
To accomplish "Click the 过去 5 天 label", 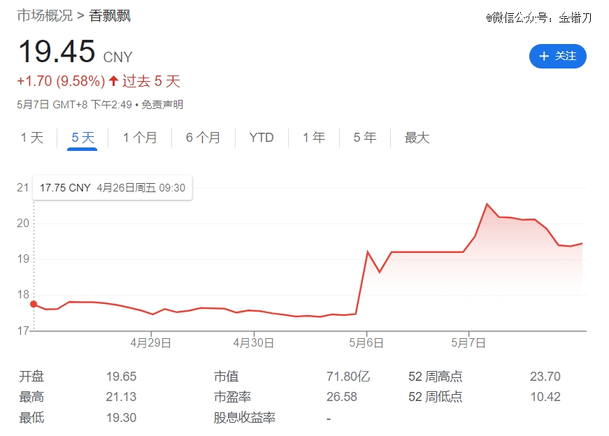I will click(152, 81).
